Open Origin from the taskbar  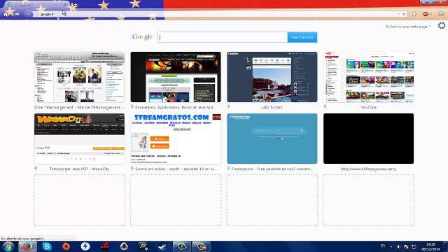pos(66,246)
